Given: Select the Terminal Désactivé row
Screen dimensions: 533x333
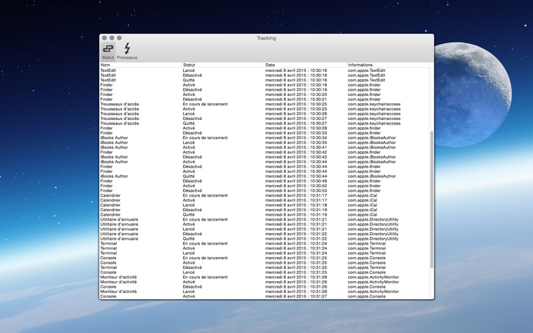Looking at the screenshot, I should coord(265,268).
